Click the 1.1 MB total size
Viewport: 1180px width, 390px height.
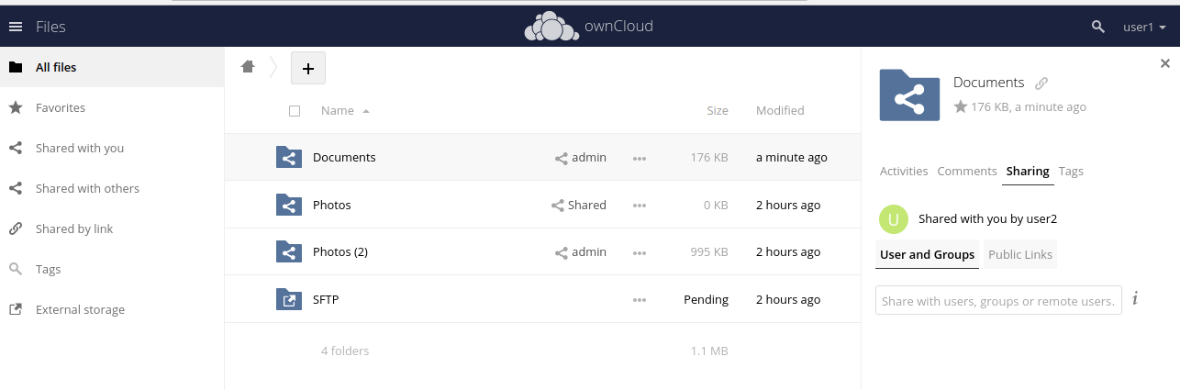coord(709,351)
